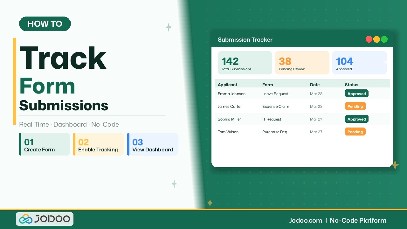The width and height of the screenshot is (407, 229).
Task: Click the red window control dot
Action: coord(369,39)
